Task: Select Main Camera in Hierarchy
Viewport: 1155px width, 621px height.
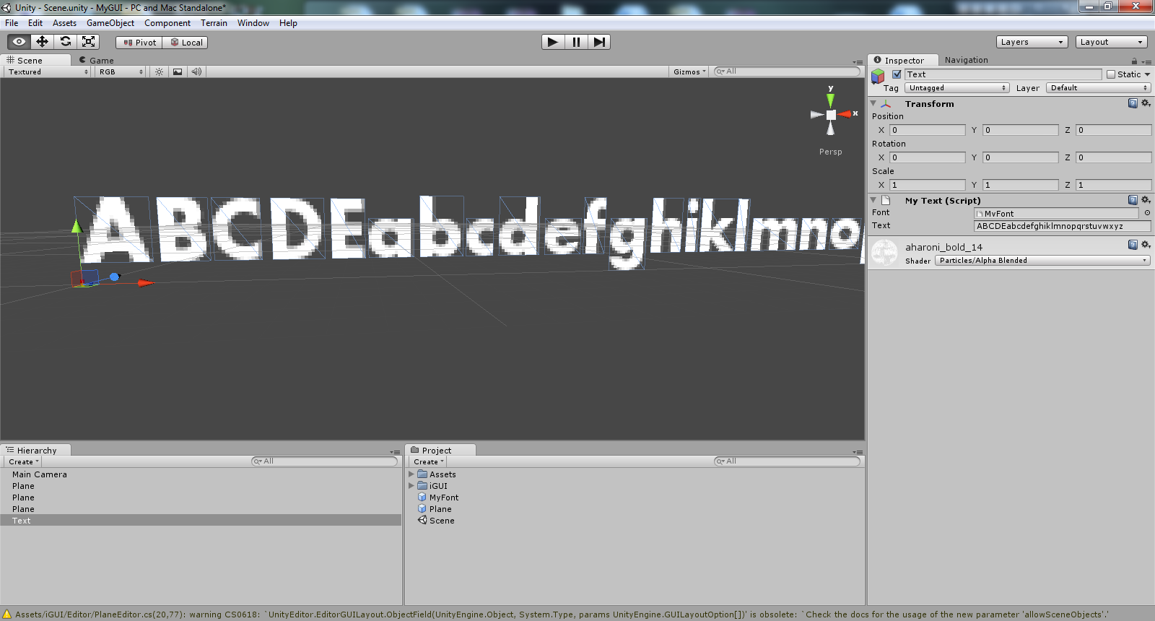Action: click(x=40, y=474)
